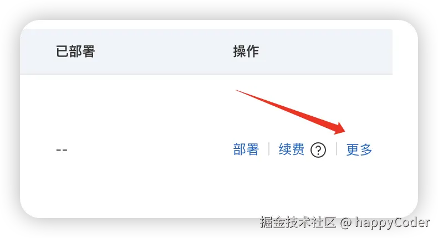Screen dimensions: 438x238
Task: Click the 部署 link
Action: coord(246,149)
